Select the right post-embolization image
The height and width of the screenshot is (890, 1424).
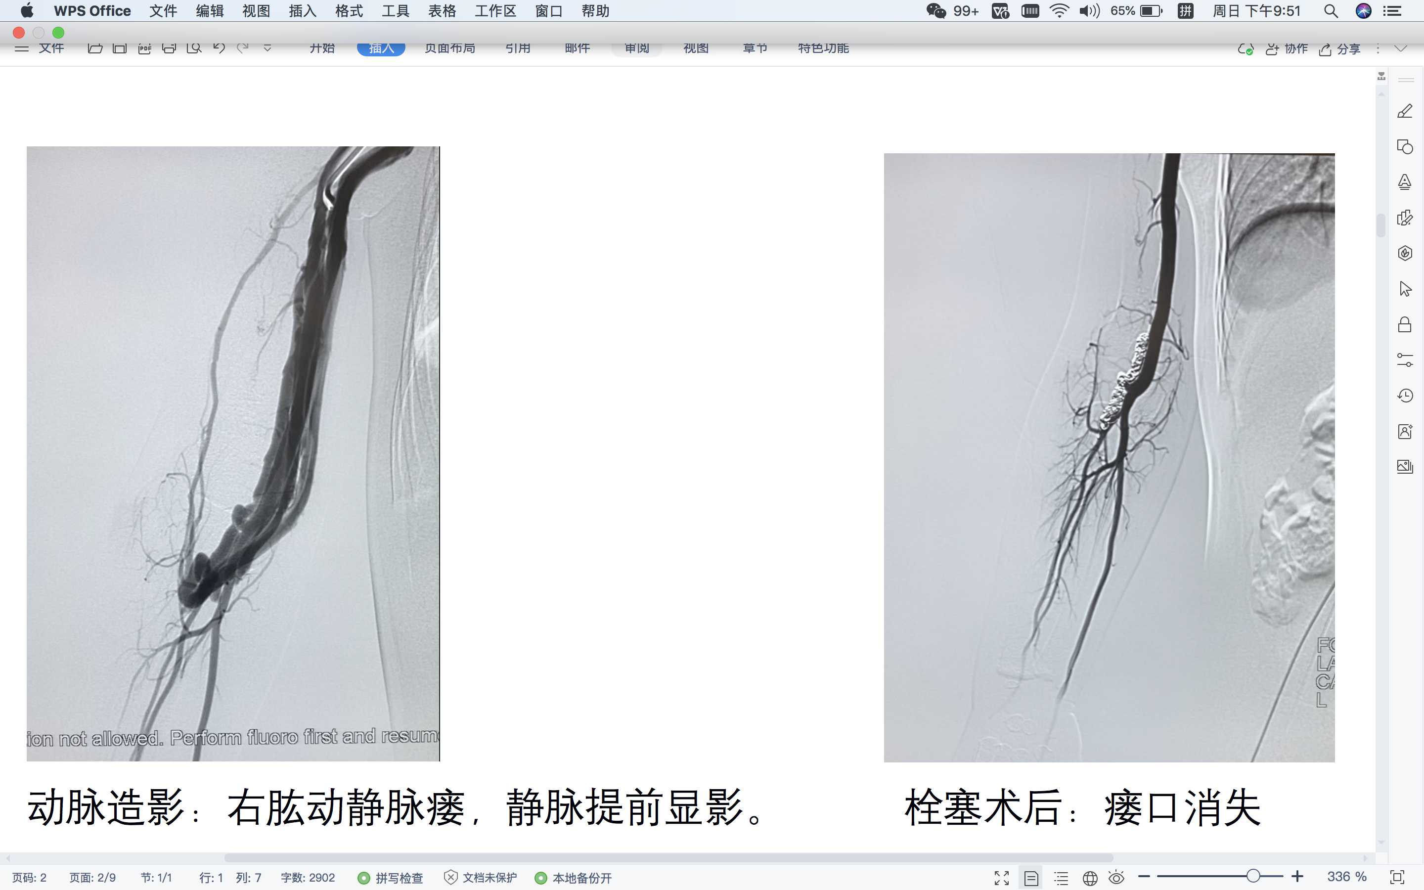1109,458
